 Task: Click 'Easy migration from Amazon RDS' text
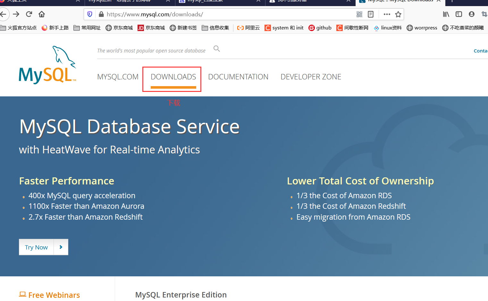(353, 217)
